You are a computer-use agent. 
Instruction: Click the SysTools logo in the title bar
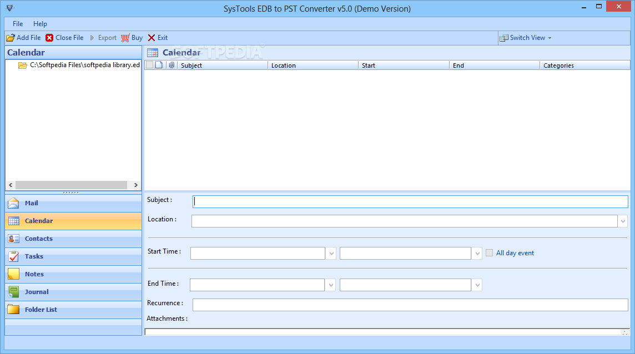[x=10, y=8]
